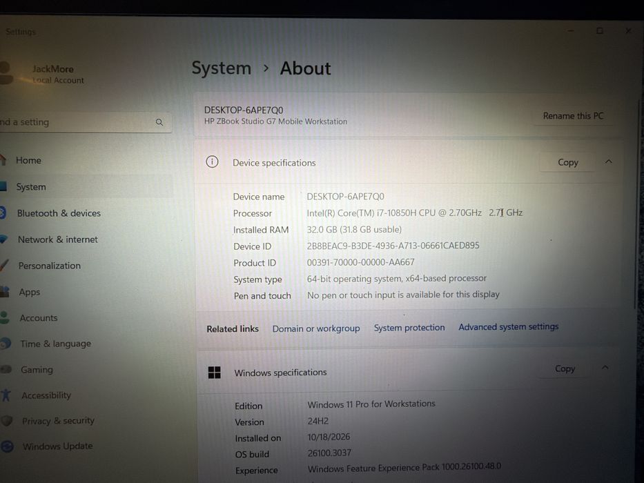Click the Device name value DESKTOP-6APE7Q0
Screen dimensions: 644x483
(345, 197)
